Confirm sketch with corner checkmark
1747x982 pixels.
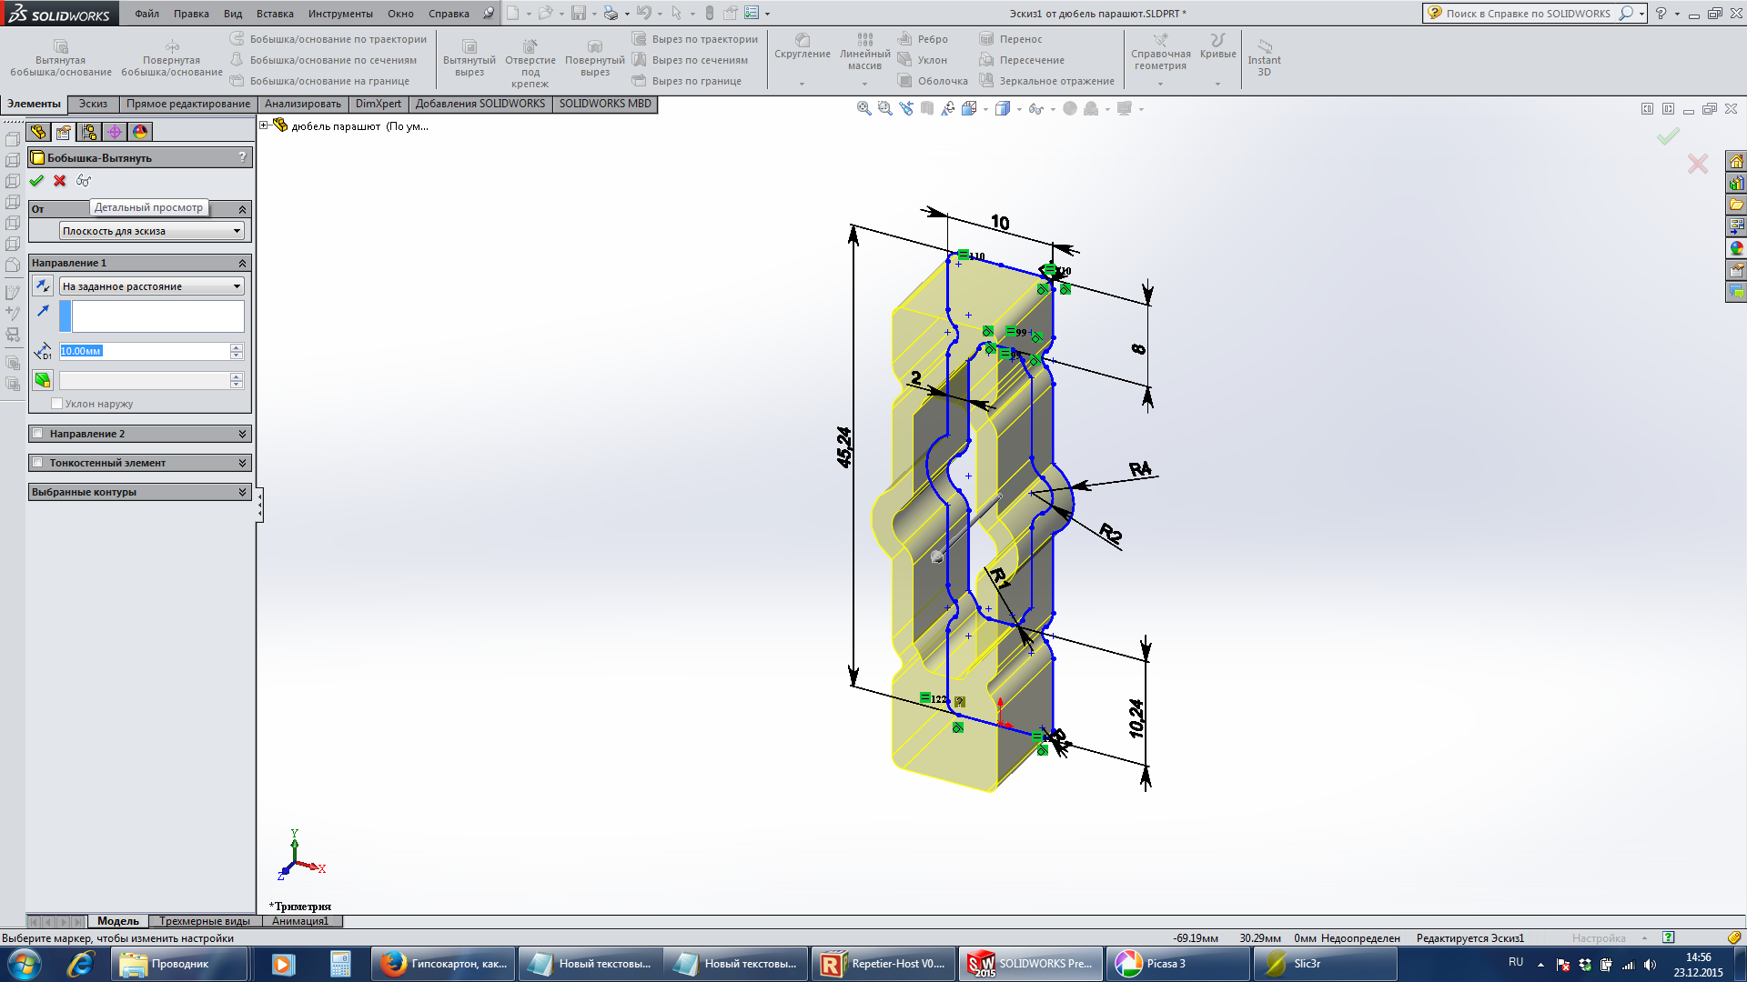click(x=1668, y=136)
